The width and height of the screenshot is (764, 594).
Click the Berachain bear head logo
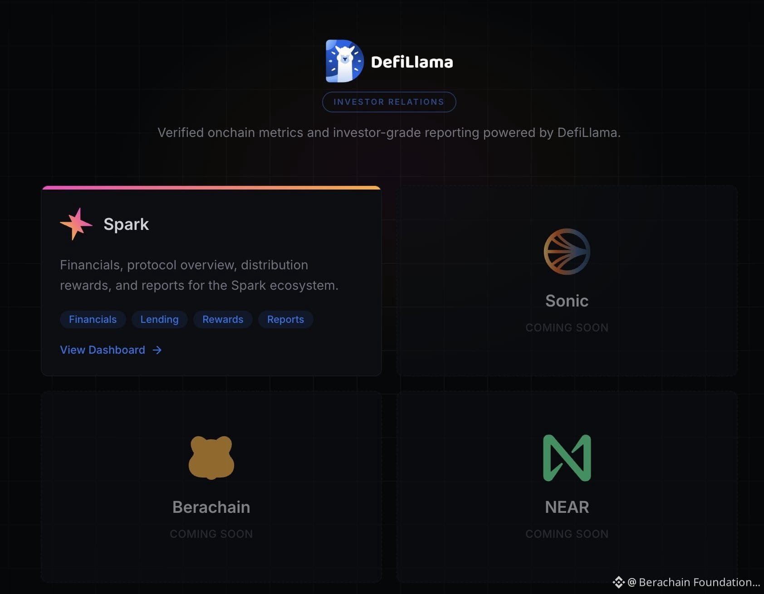[x=211, y=458]
